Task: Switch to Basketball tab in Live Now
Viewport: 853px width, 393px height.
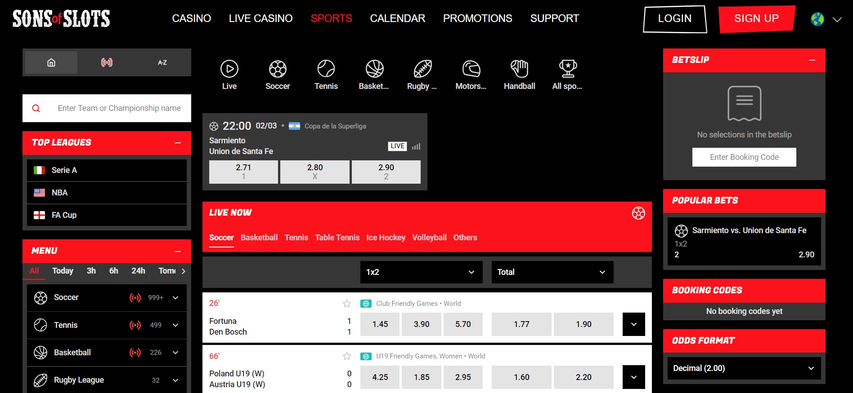Action: [259, 238]
